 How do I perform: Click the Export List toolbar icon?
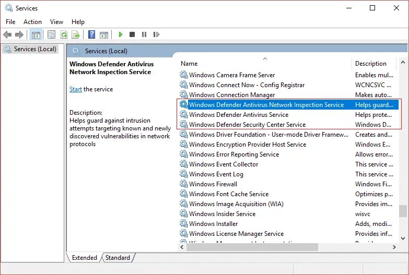pos(76,34)
